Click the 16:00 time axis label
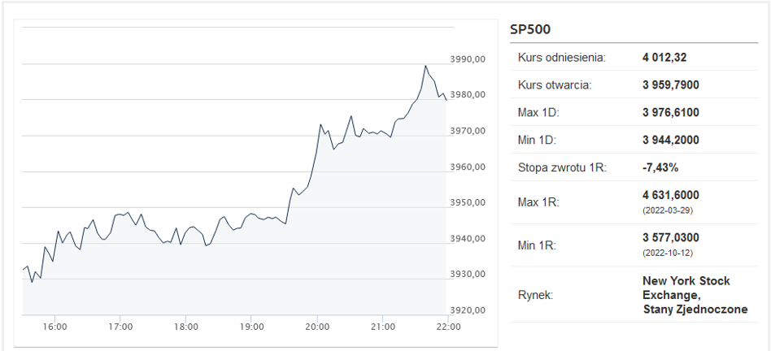771x351 pixels. (x=55, y=327)
